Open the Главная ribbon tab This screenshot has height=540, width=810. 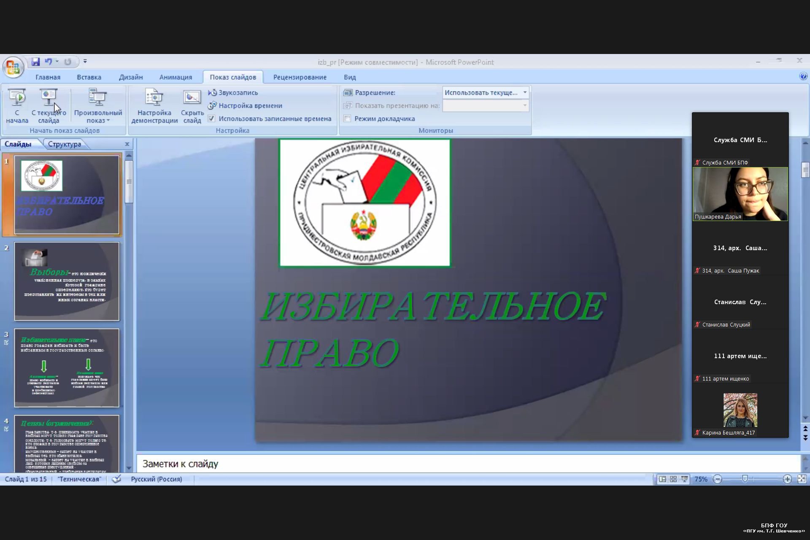(48, 77)
